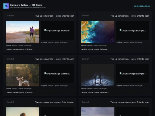This screenshot has height=116, width=155.
Task: Click 'Original: Sample caption for image 1'
Action: 54,42
